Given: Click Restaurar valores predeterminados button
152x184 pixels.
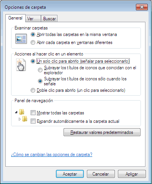Looking at the screenshot, I should pos(102,132).
